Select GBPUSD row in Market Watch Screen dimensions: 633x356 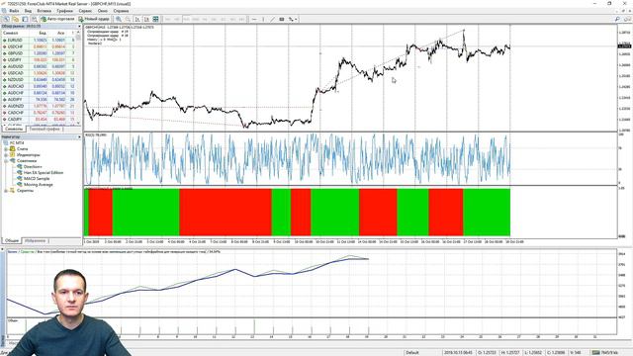click(39, 53)
